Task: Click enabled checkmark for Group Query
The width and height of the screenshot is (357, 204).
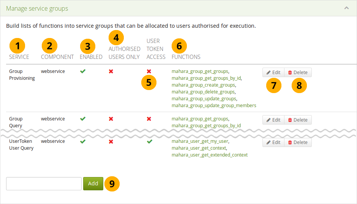Action: tap(83, 119)
